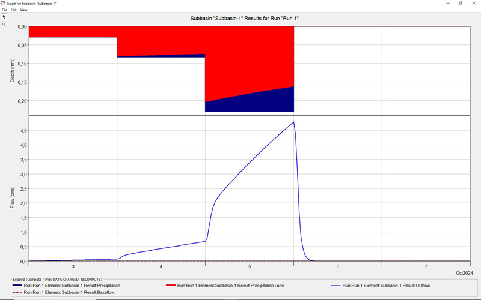Click the outflow curve peak
This screenshot has height=300, width=481.
click(x=293, y=122)
